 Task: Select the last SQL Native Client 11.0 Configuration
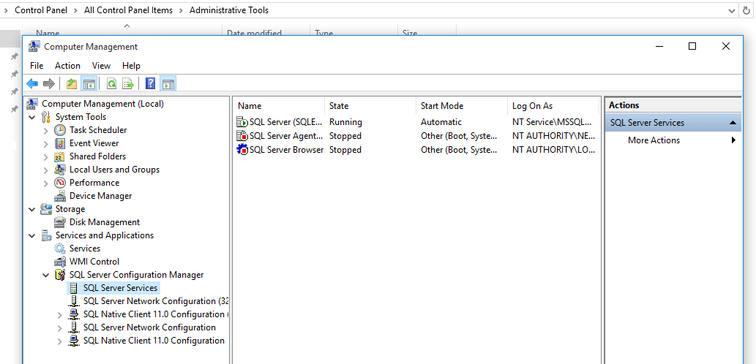pyautogui.click(x=154, y=341)
